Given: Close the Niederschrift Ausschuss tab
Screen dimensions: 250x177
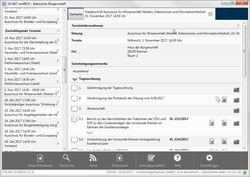Looking at the screenshot, I should (210, 14).
